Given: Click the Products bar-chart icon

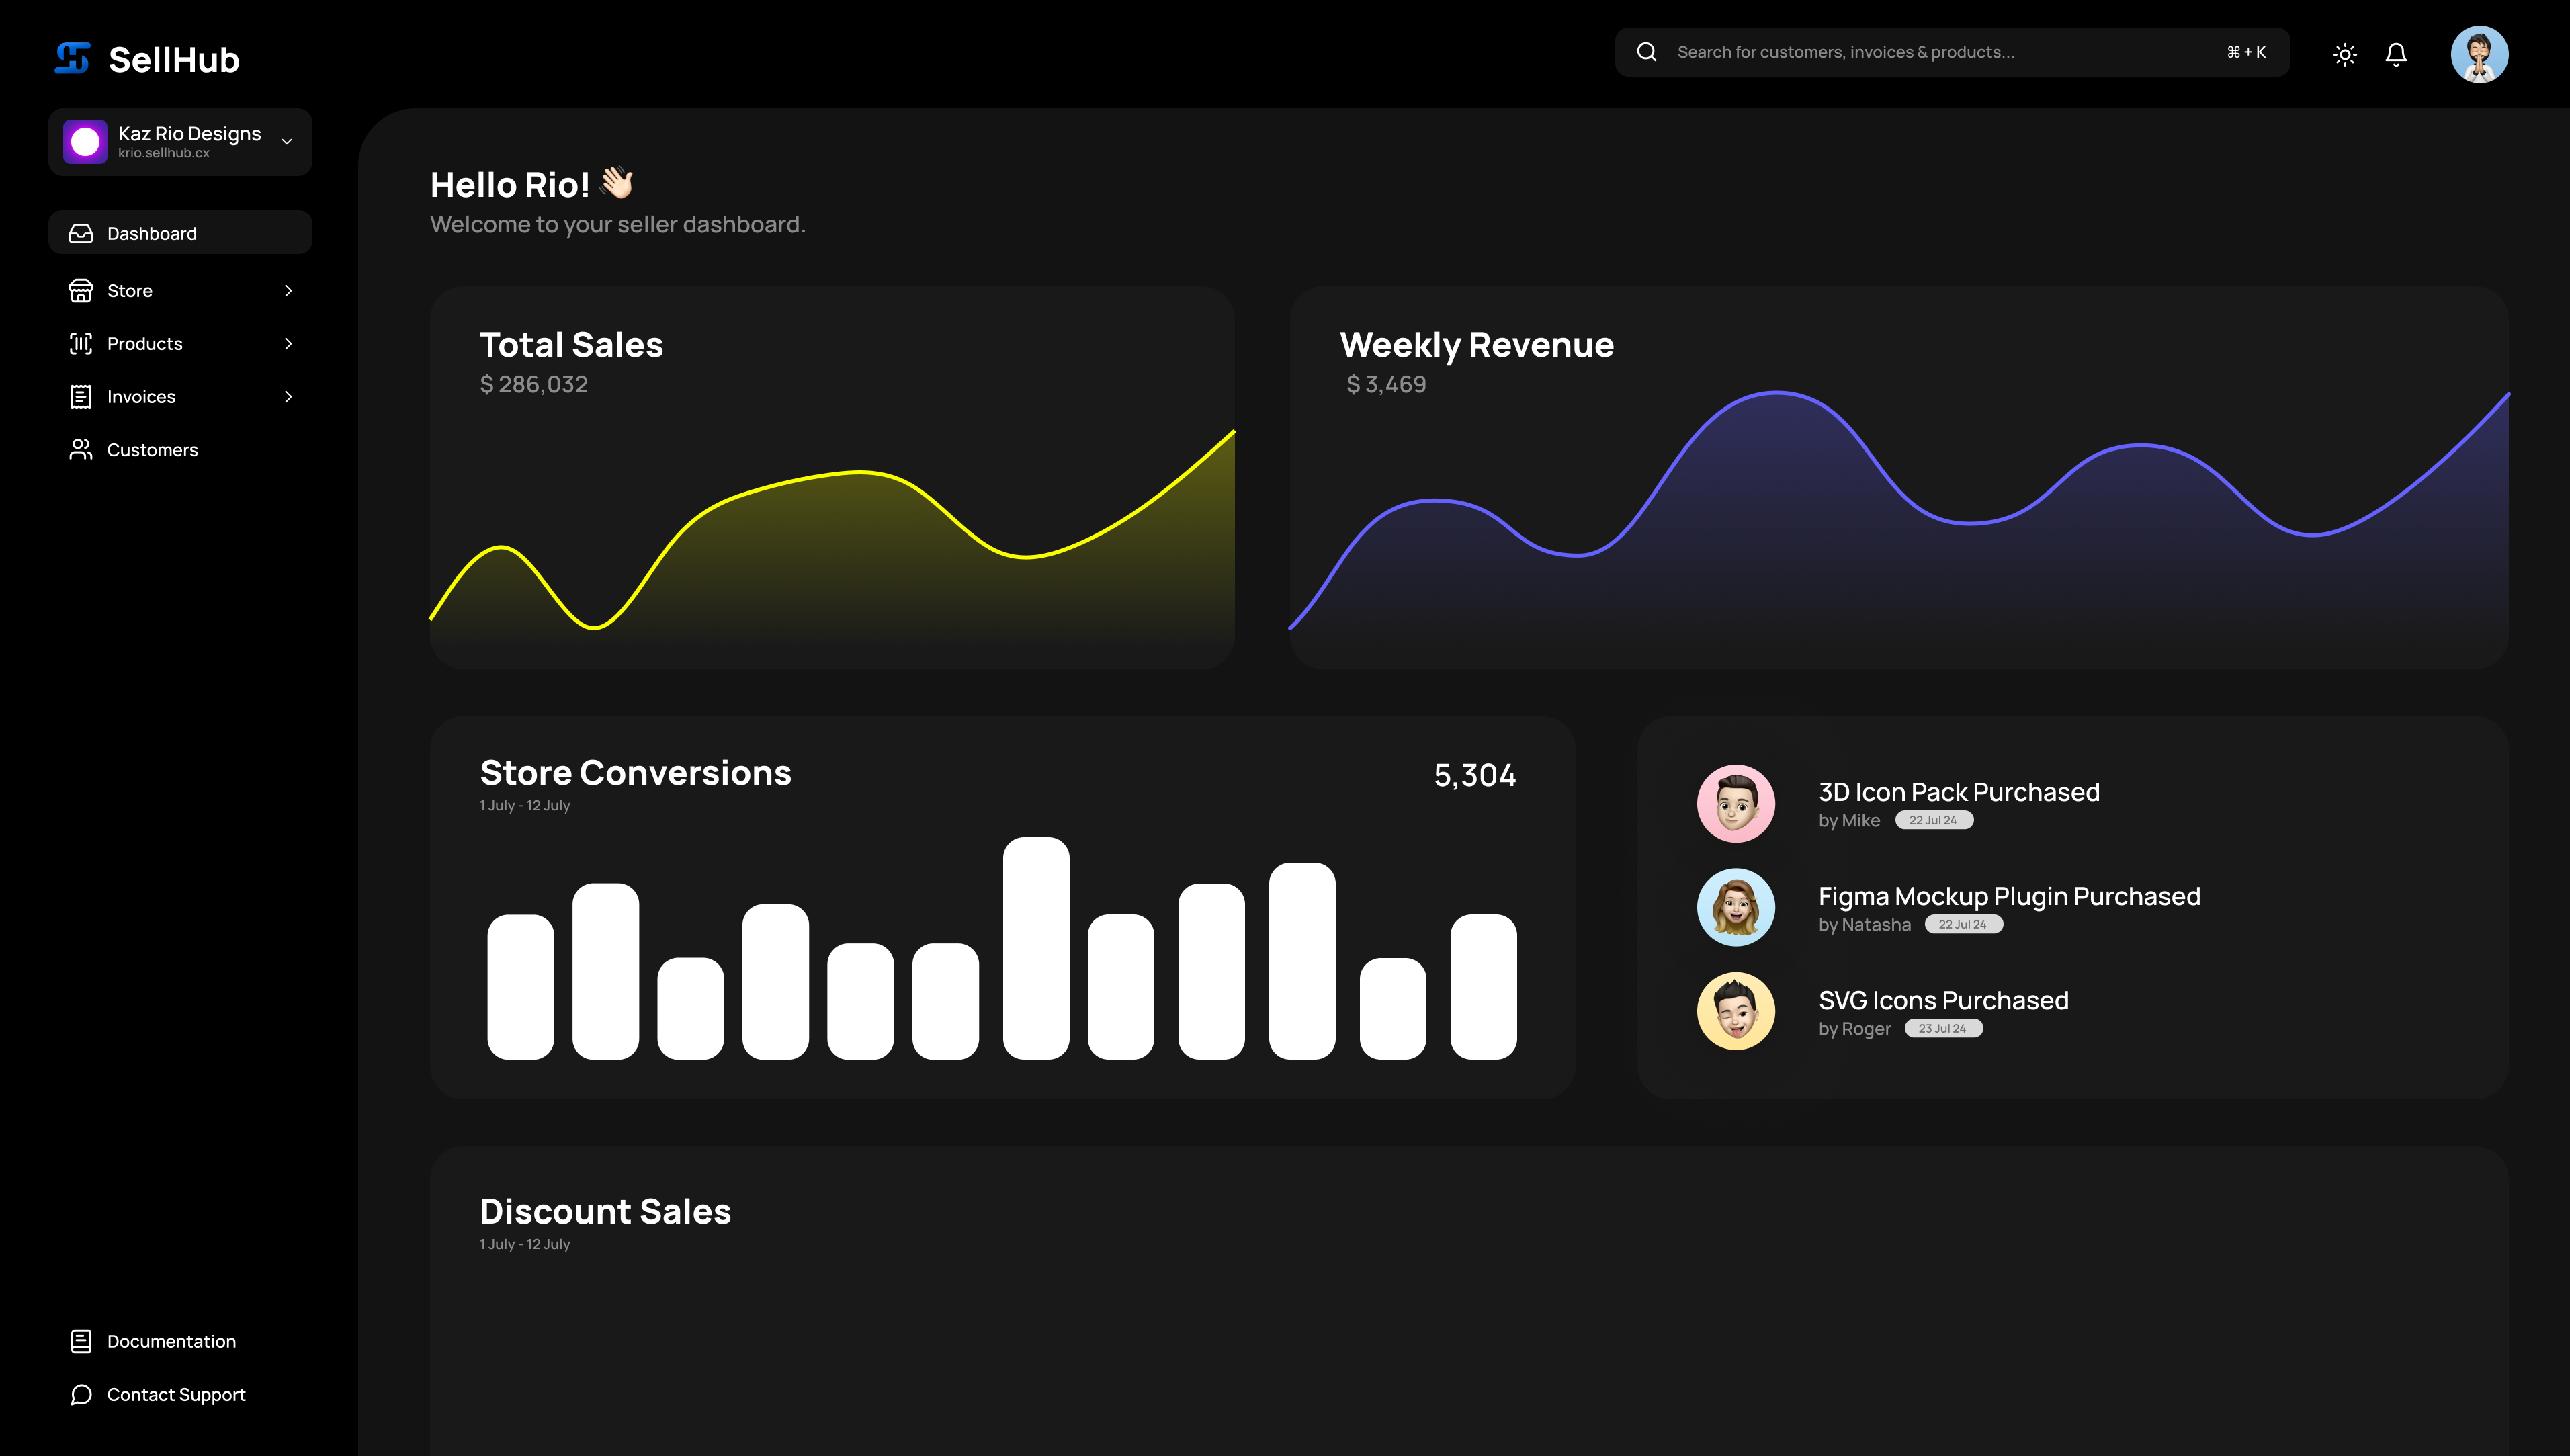Looking at the screenshot, I should pos(81,343).
